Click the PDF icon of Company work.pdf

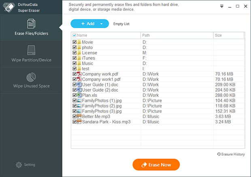pyautogui.click(x=79, y=74)
